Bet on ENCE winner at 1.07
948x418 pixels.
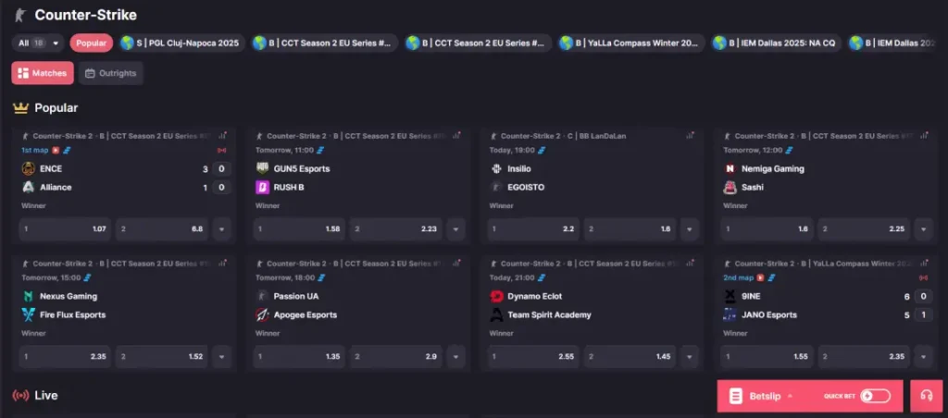(x=66, y=229)
